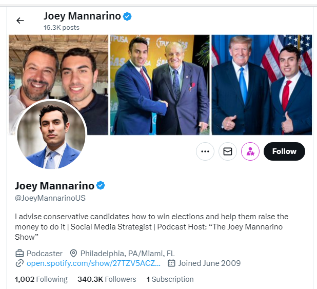Image resolution: width=317 pixels, height=289 pixels.
Task: View the 1,002 Following list
Action: tap(41, 279)
